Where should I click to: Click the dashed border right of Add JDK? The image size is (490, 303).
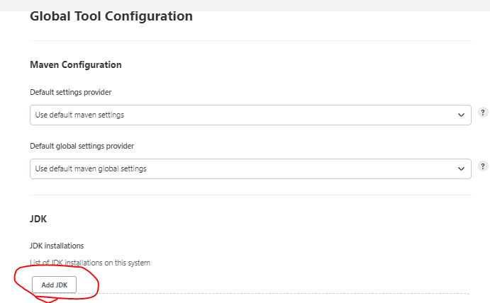[x=282, y=293]
